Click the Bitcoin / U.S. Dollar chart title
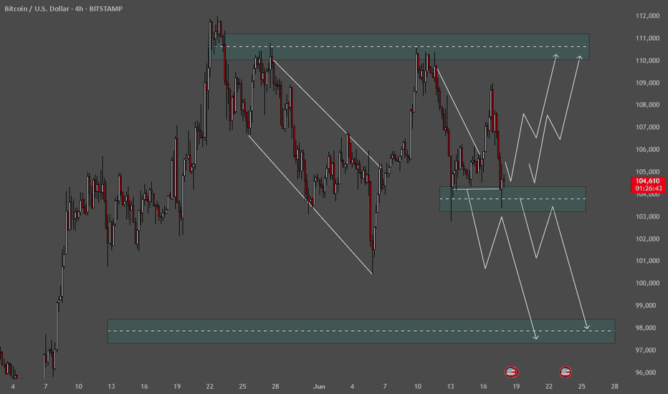The image size is (668, 394). [63, 9]
